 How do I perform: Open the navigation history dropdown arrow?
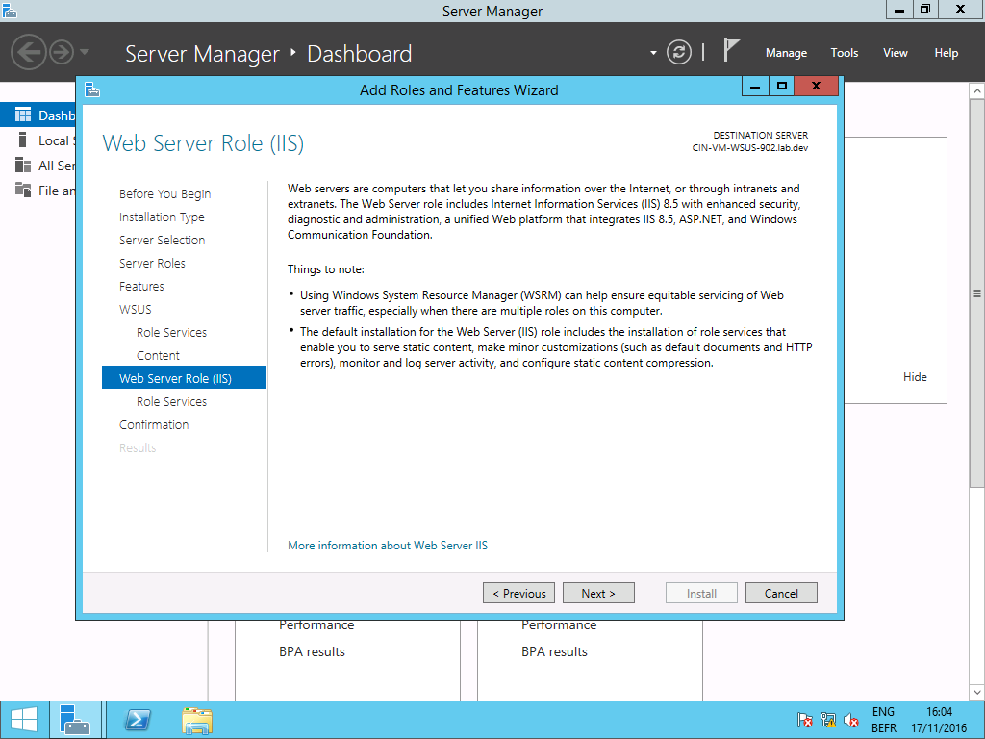pos(85,52)
